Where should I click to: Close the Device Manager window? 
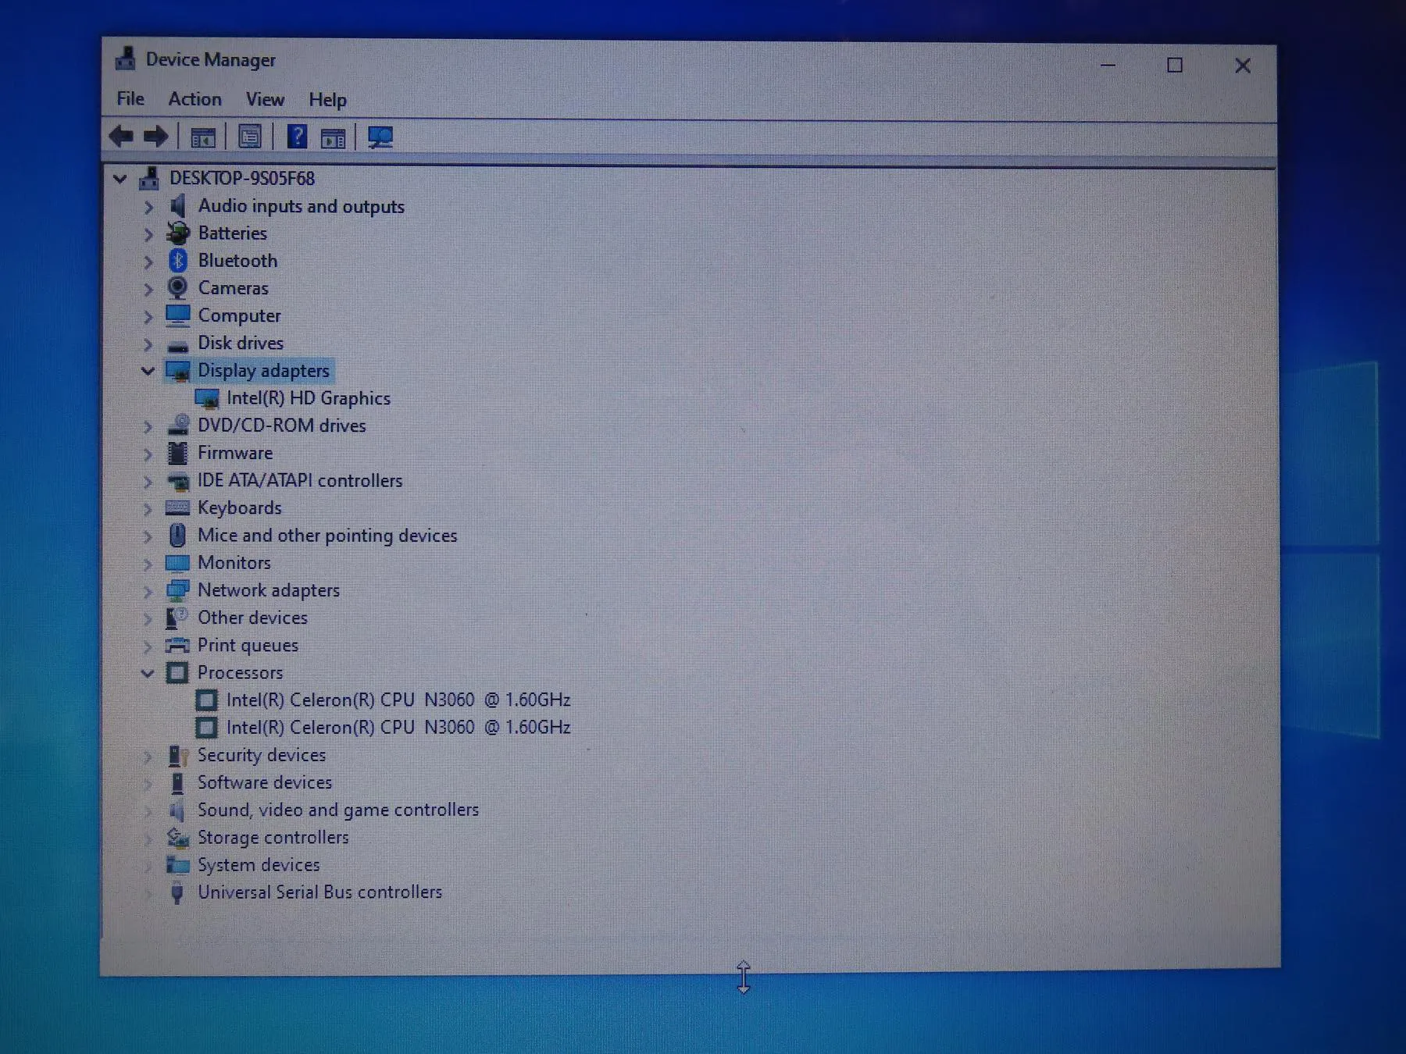coord(1243,66)
